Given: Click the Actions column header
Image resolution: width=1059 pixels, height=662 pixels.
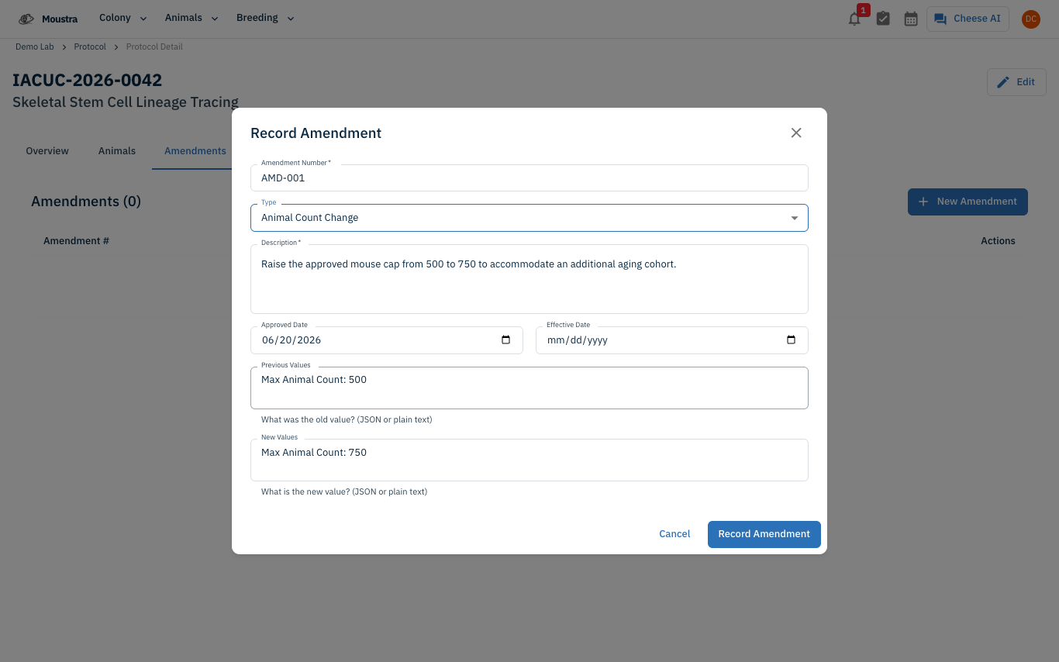Looking at the screenshot, I should coord(998,241).
